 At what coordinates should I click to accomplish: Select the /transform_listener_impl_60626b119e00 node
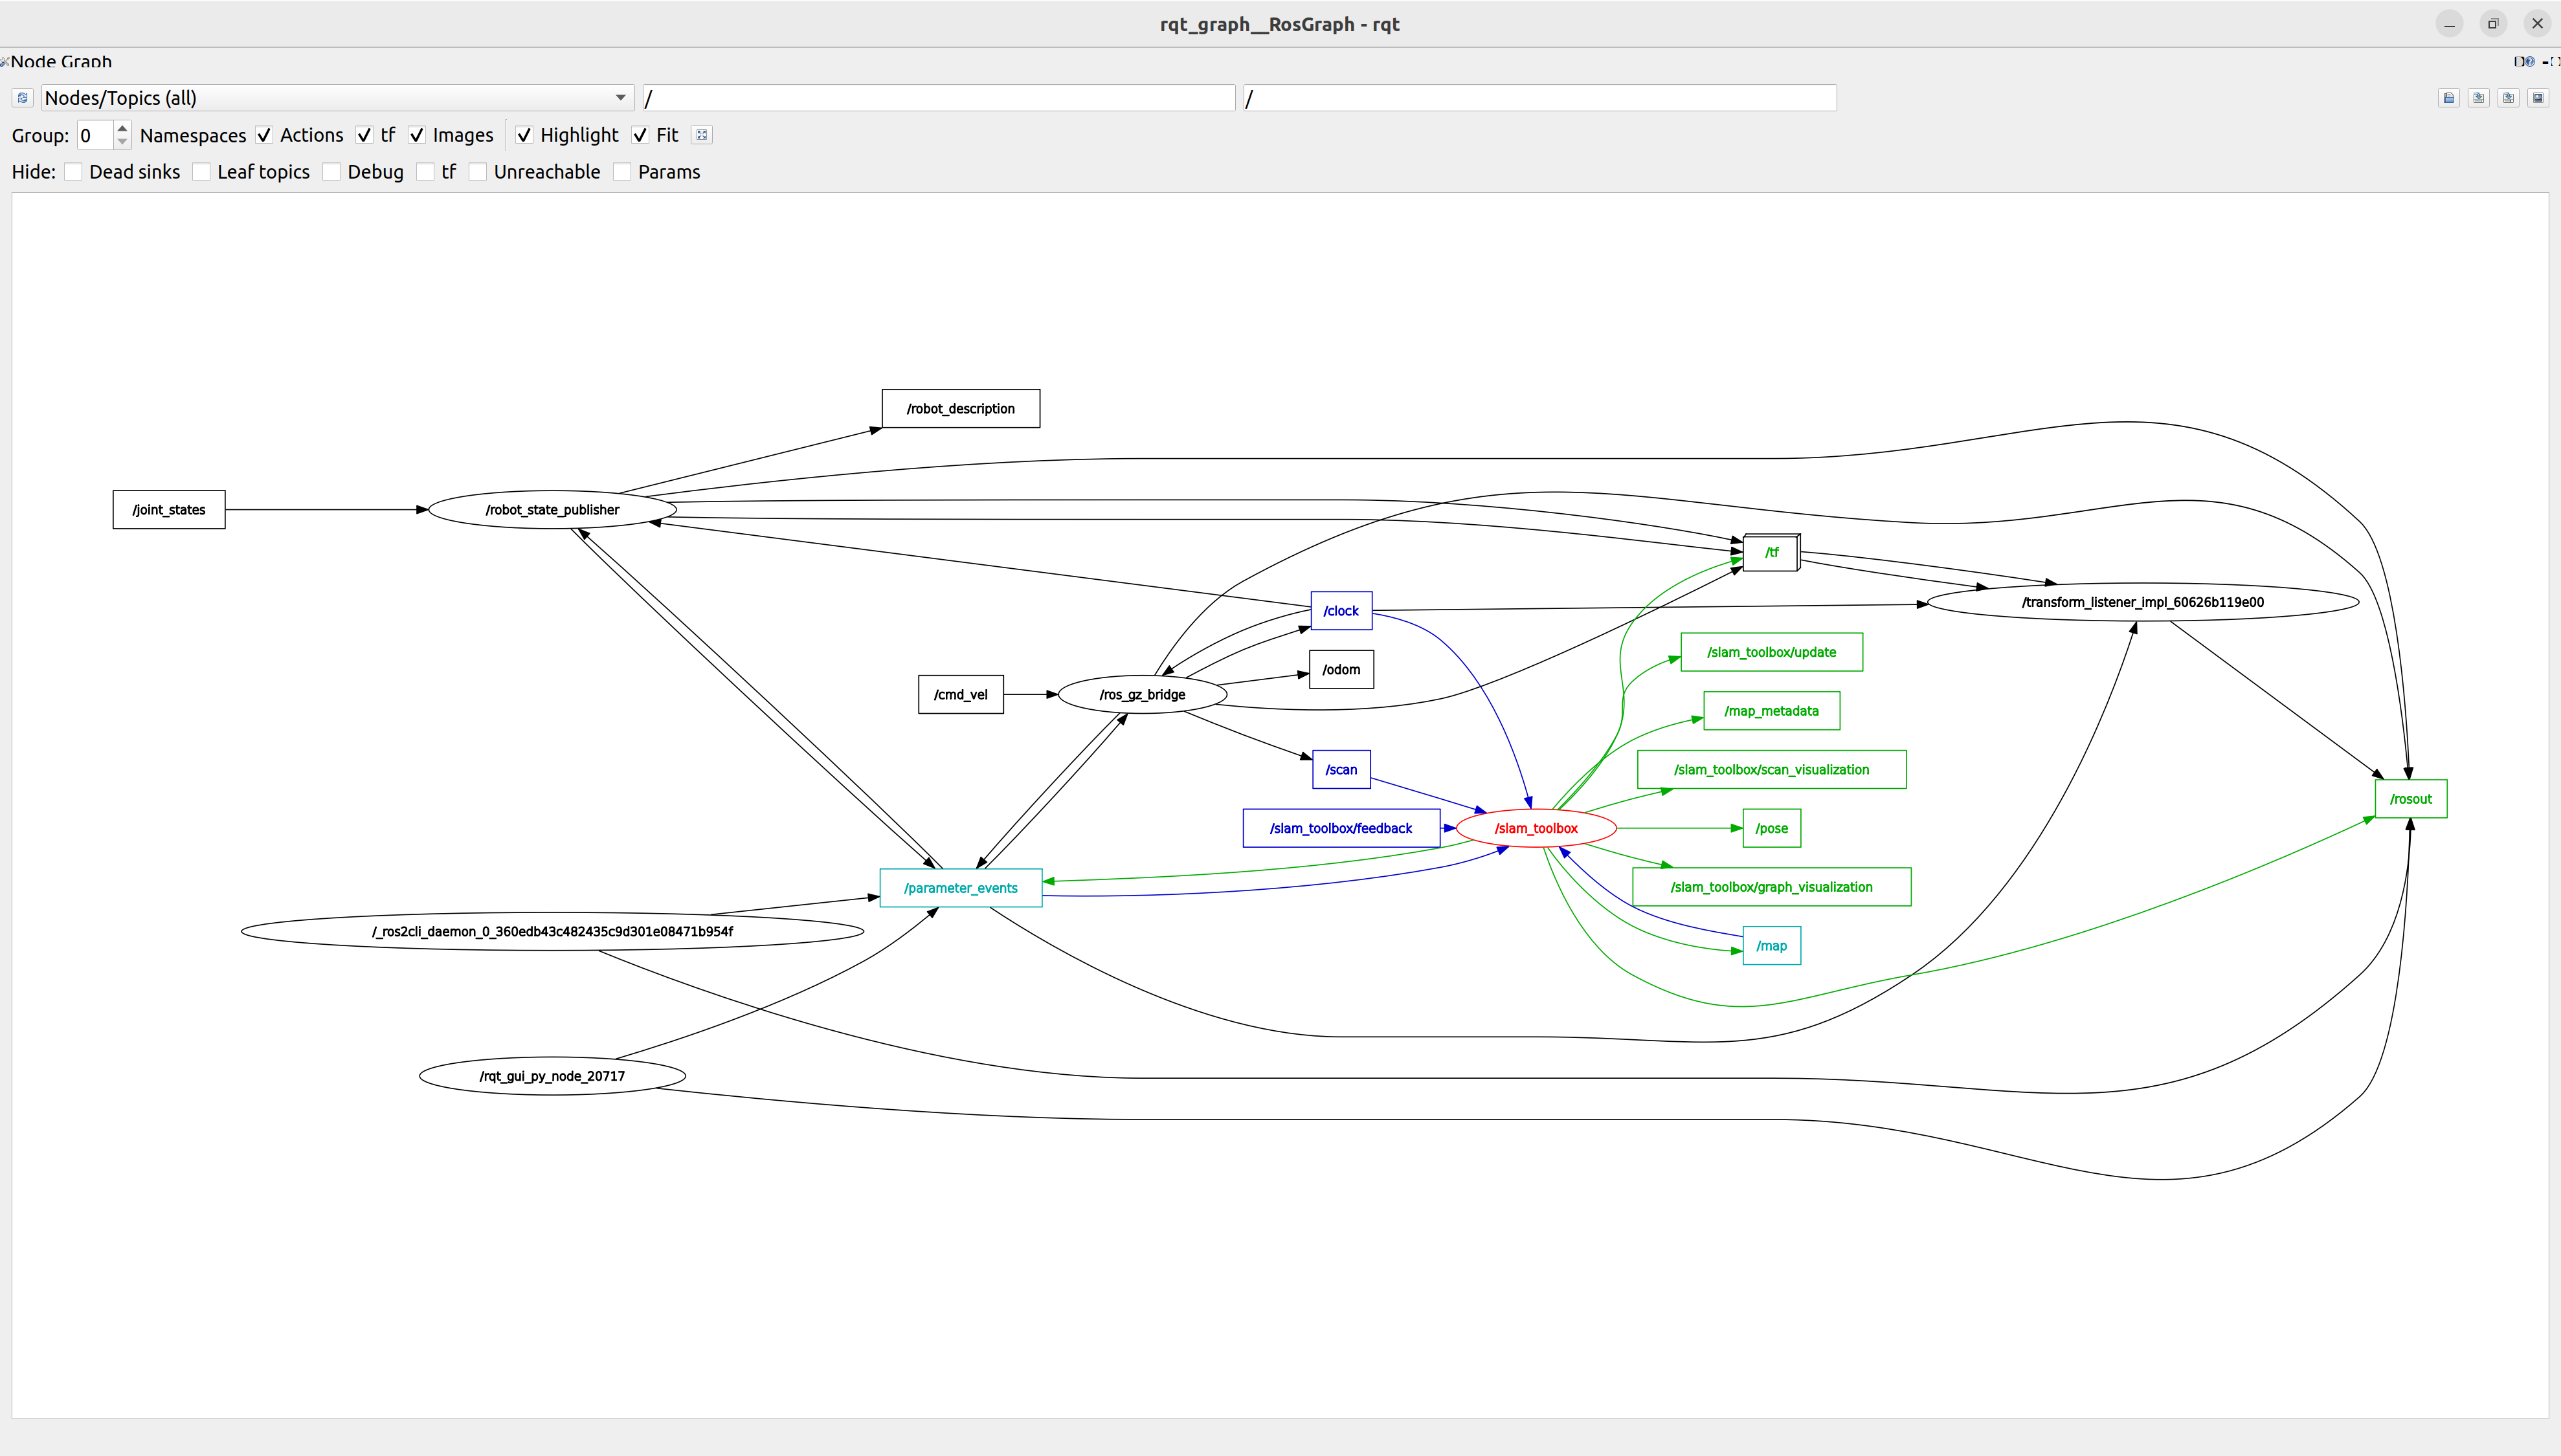(x=2142, y=602)
